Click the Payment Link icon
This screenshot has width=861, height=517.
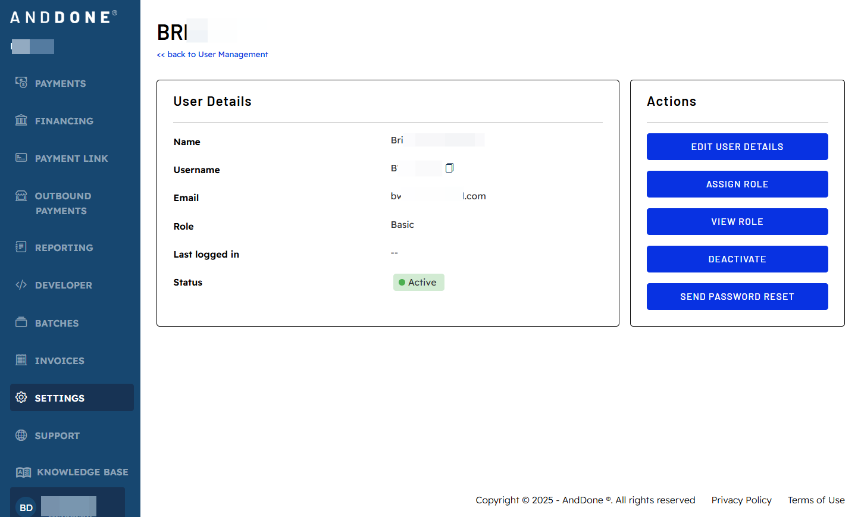[x=21, y=158]
